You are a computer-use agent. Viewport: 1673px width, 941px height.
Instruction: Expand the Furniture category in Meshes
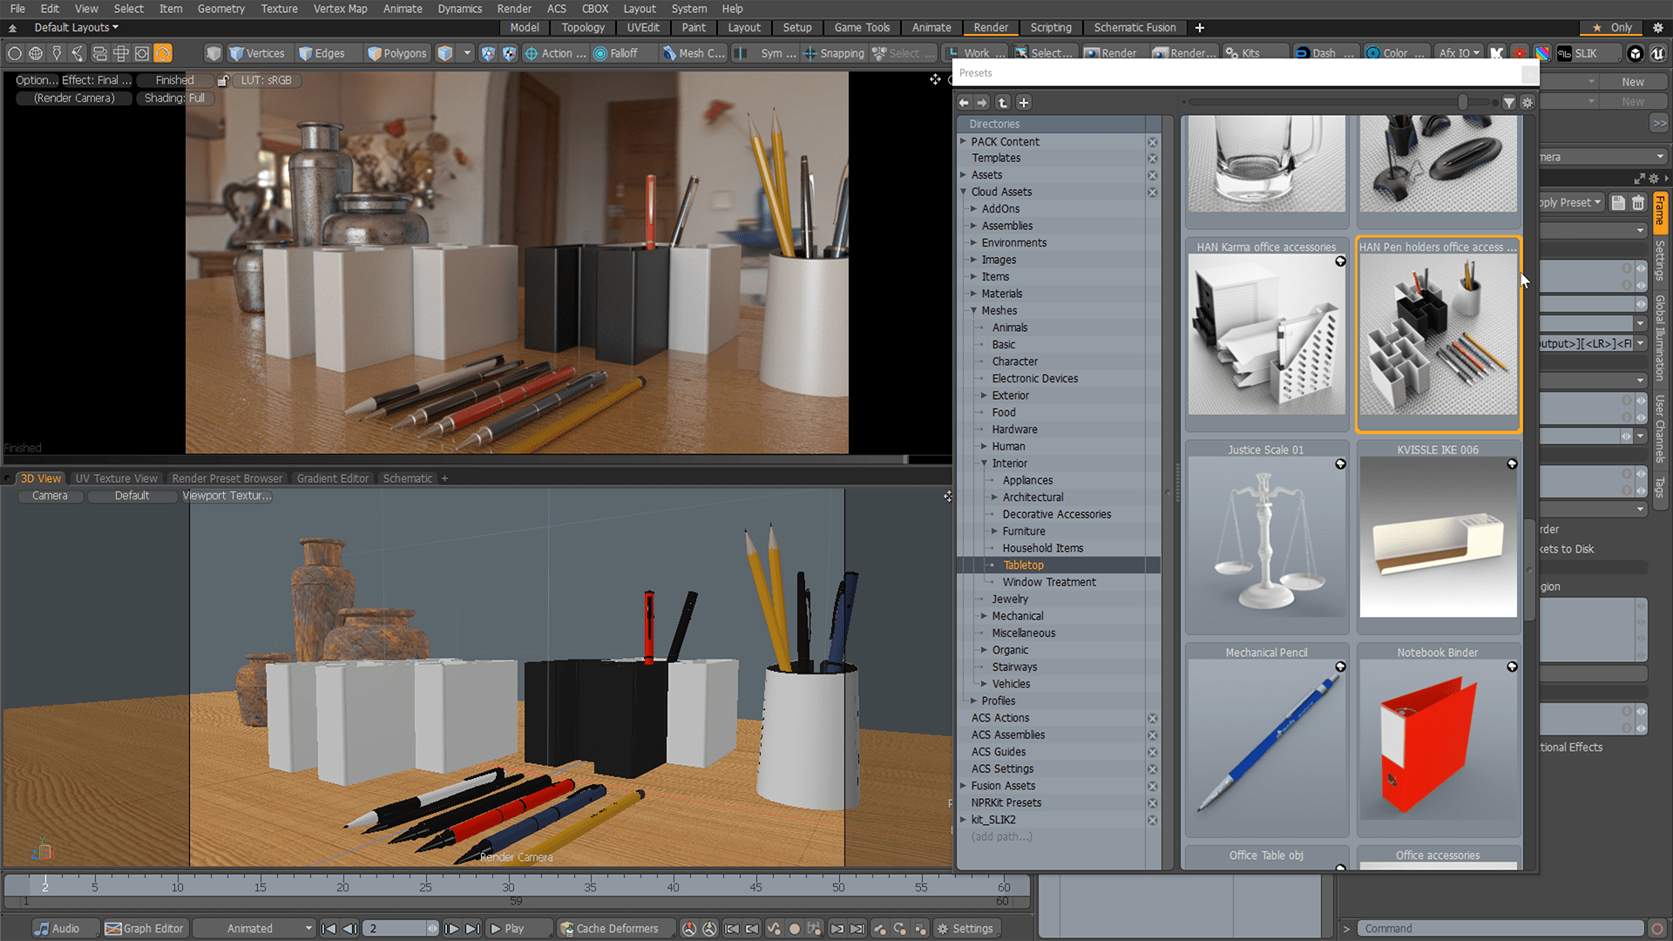[993, 531]
